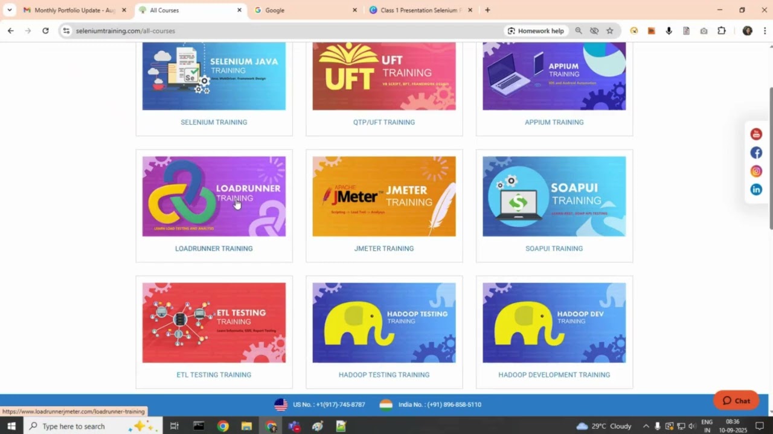Click the LoadRunner training banner image

(x=214, y=197)
